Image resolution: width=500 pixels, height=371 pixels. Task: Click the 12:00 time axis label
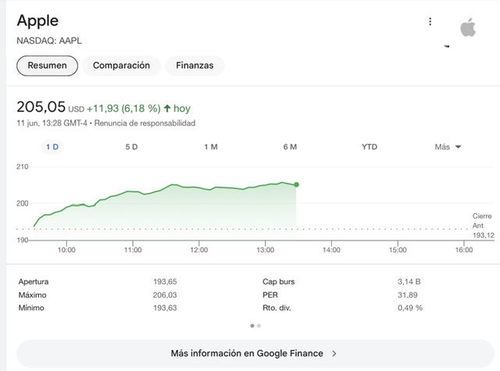click(199, 250)
